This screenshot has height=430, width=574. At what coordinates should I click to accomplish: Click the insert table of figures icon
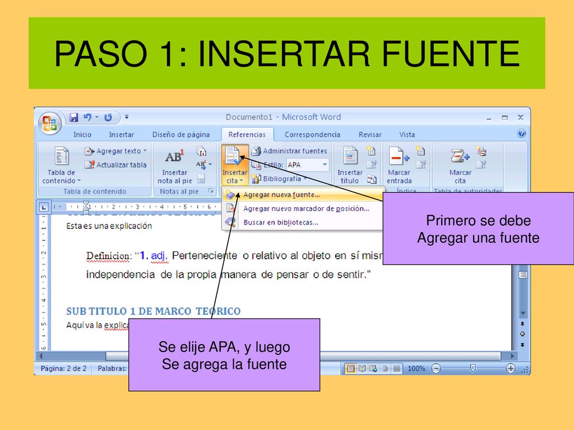[371, 151]
